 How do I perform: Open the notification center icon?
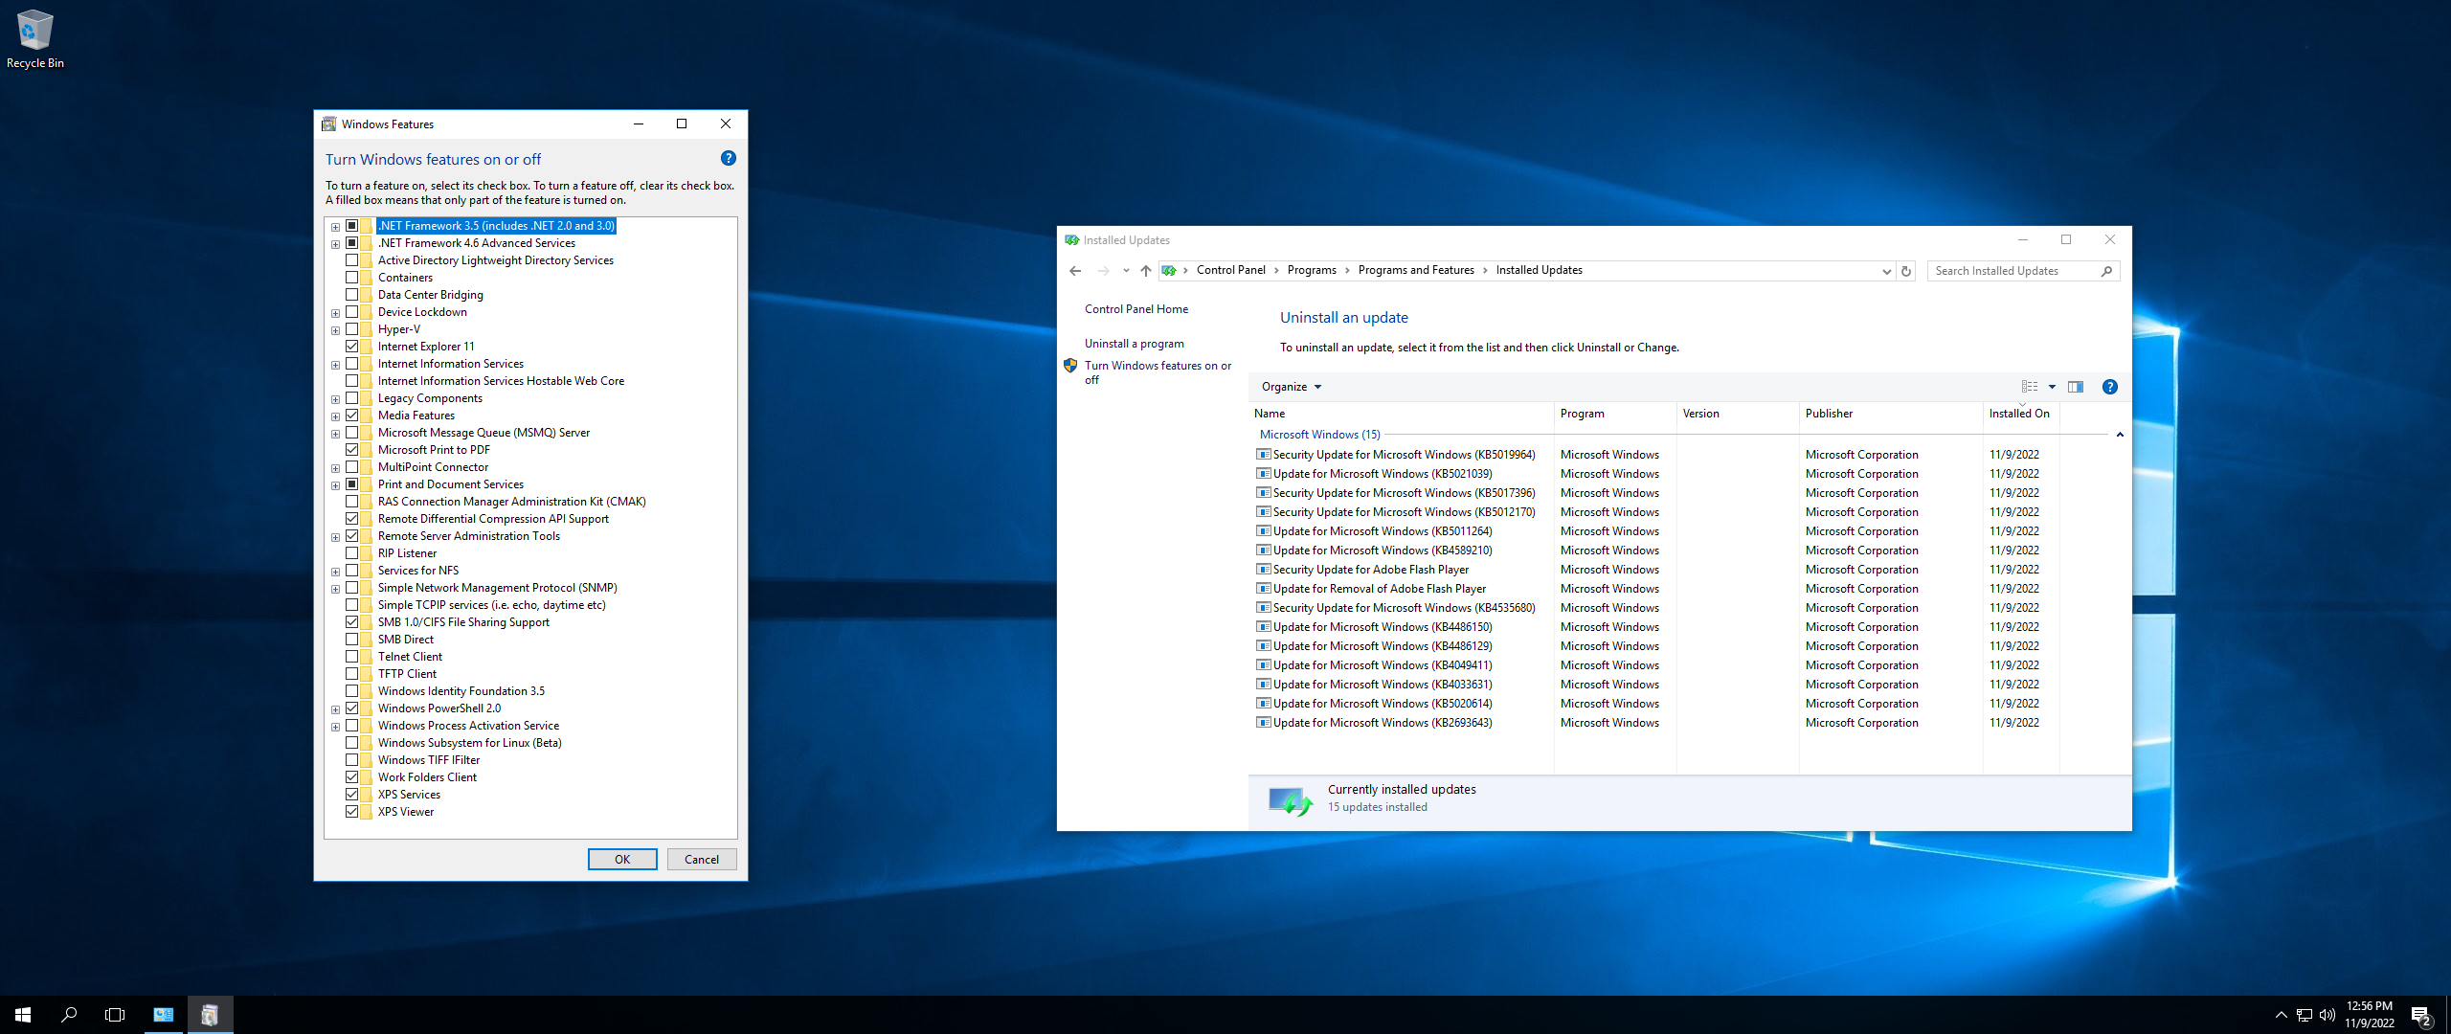coord(2421,1016)
